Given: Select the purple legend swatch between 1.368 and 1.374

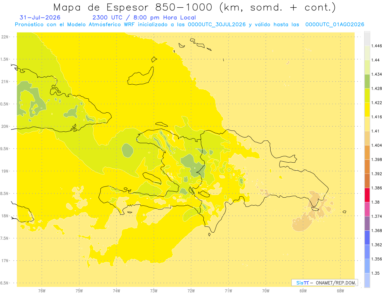Looking at the screenshot, I should [367, 223].
